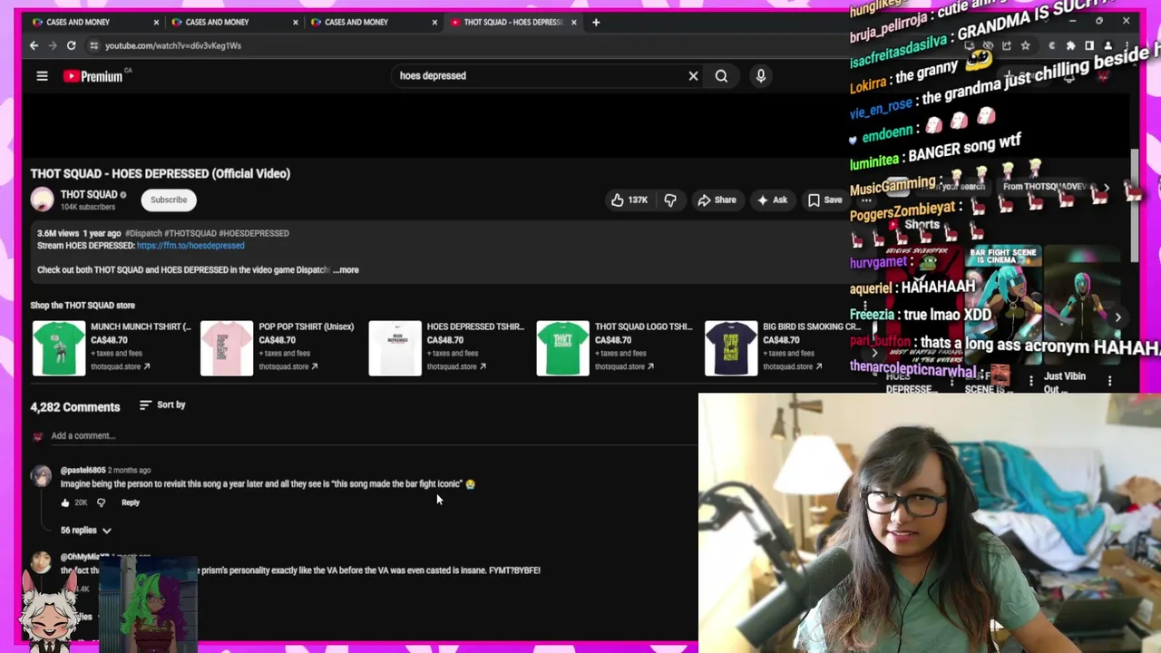
Task: Save the video to a playlist
Action: pos(824,200)
